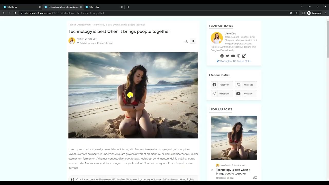Image resolution: width=329 pixels, height=185 pixels.
Task: Click the SOCIAL PLUGIN heading
Action: click(221, 75)
